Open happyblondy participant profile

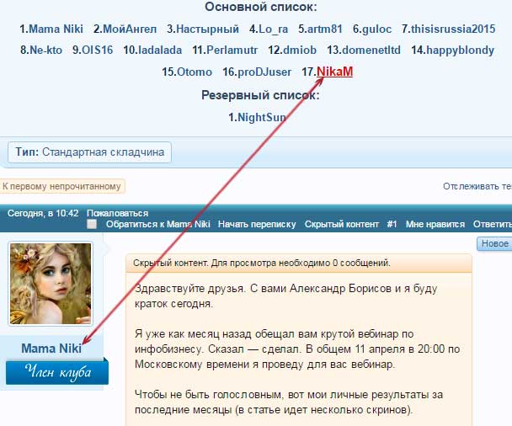pyautogui.click(x=460, y=50)
